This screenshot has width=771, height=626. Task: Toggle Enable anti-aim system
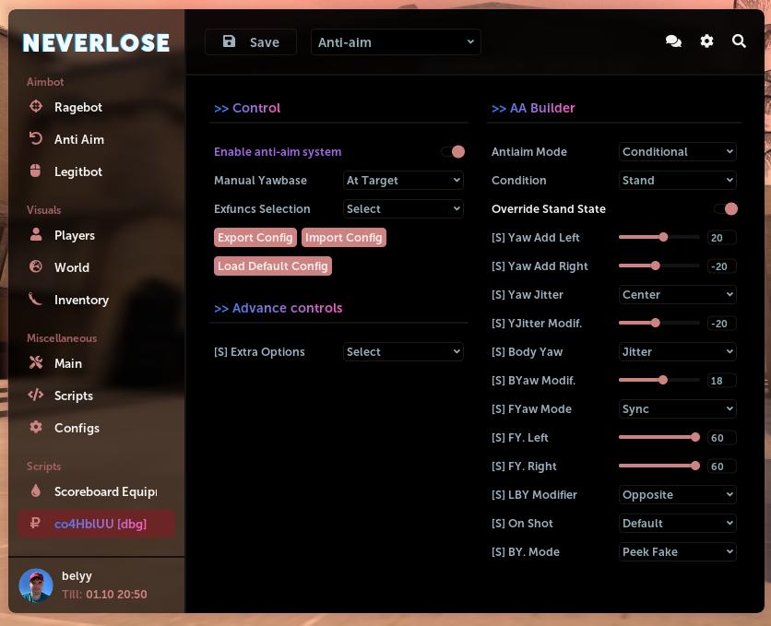coord(454,151)
